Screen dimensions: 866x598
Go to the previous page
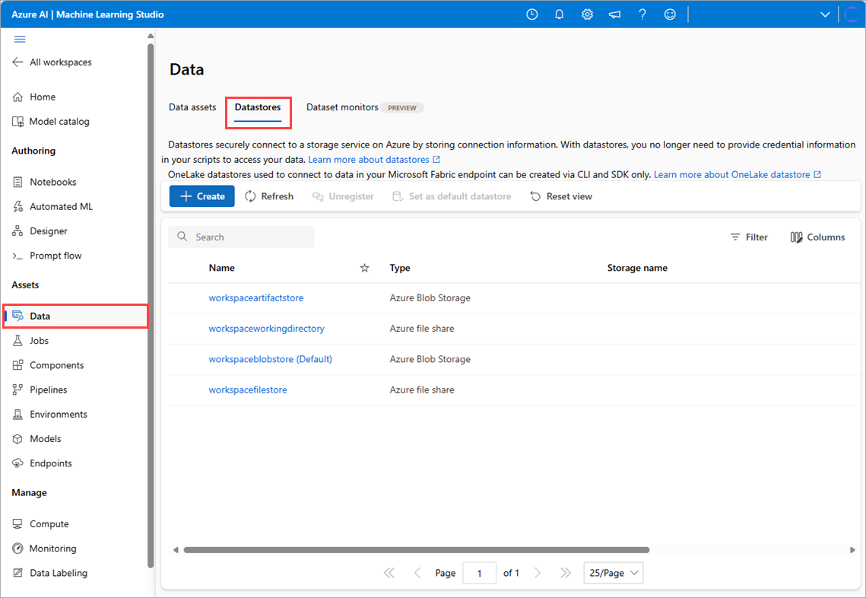click(x=417, y=573)
